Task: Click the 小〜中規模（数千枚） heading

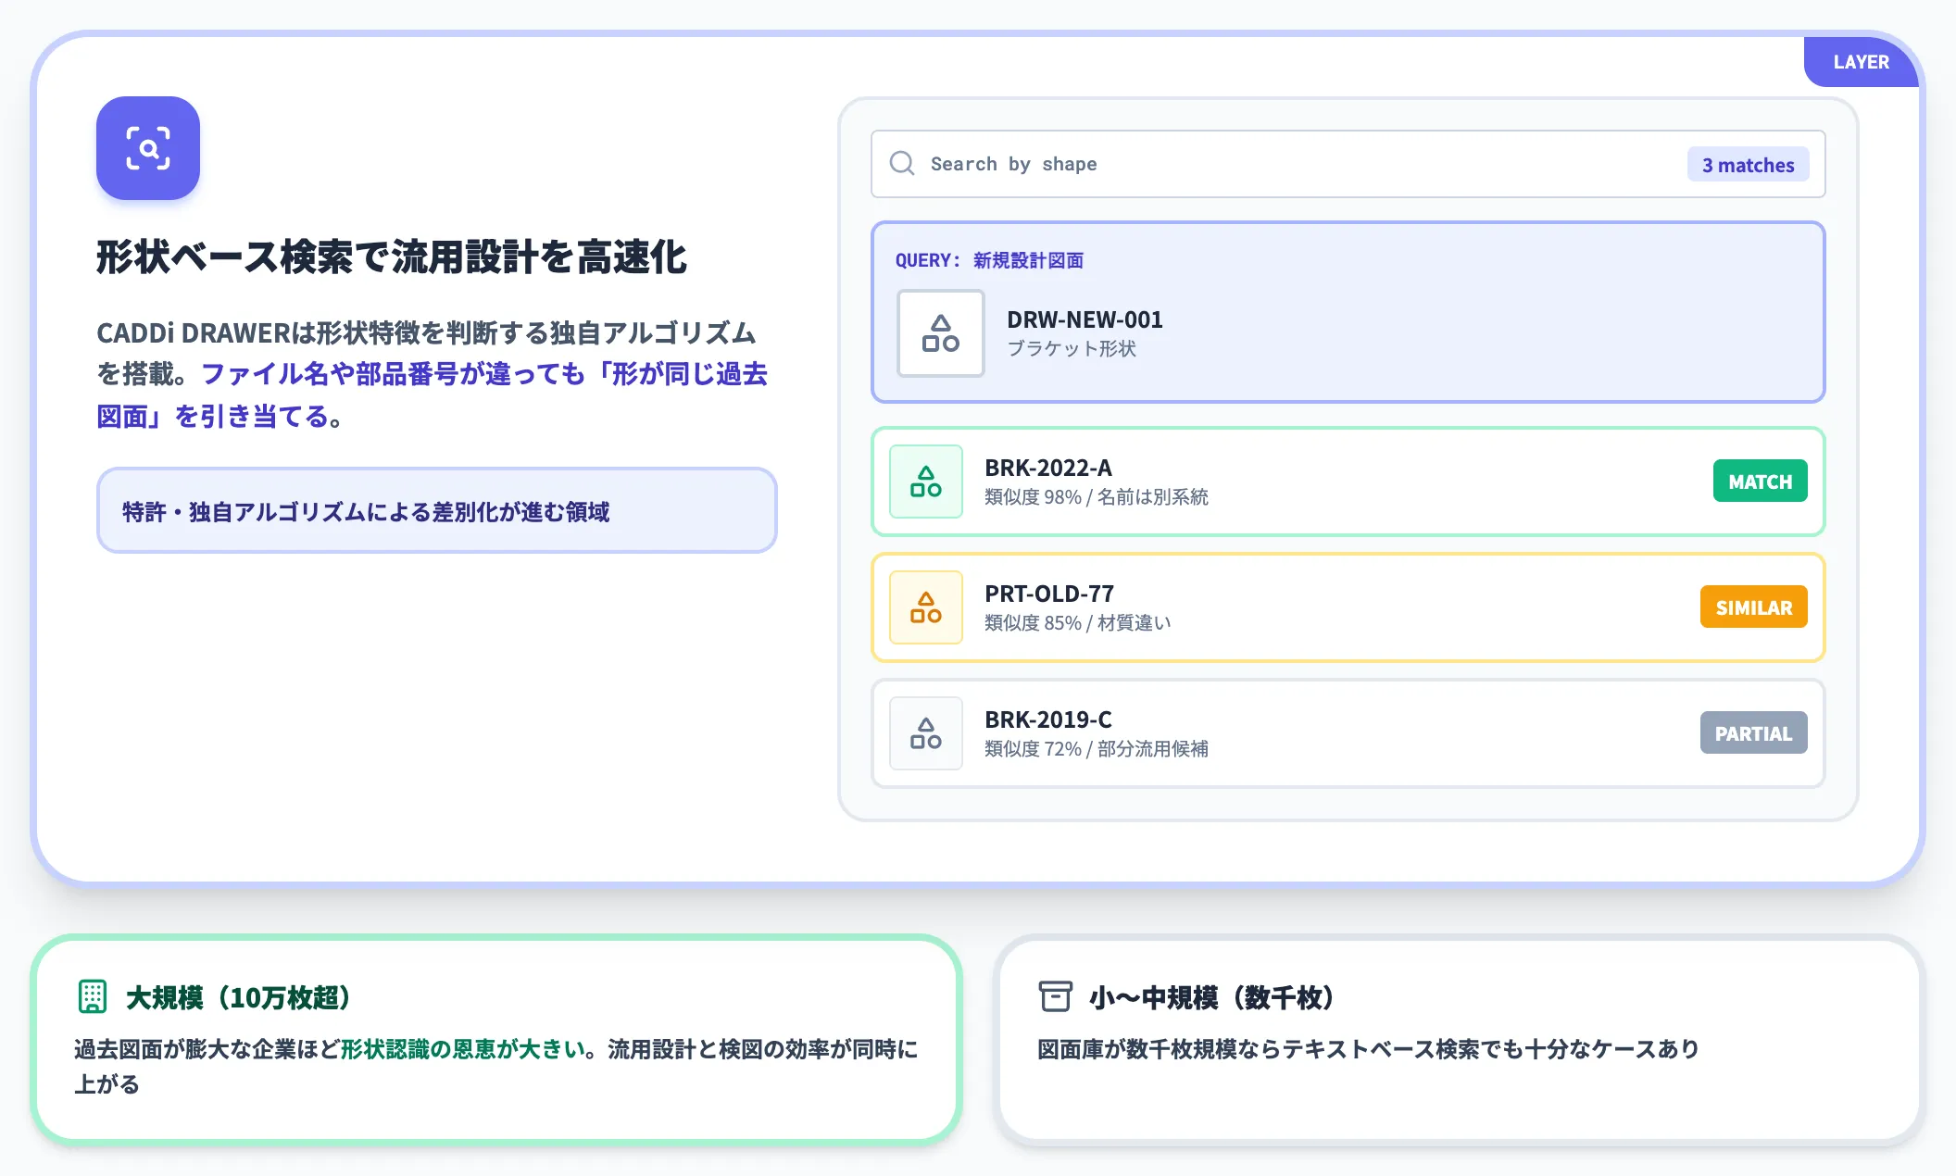Action: (1211, 997)
